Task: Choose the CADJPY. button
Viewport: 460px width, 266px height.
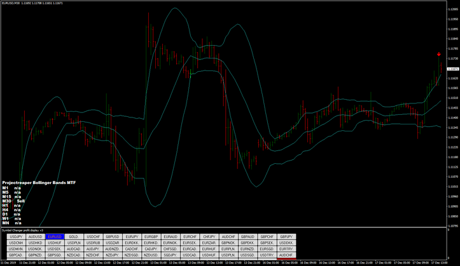Action: click(151, 249)
